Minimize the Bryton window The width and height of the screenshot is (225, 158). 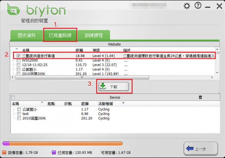(208, 7)
